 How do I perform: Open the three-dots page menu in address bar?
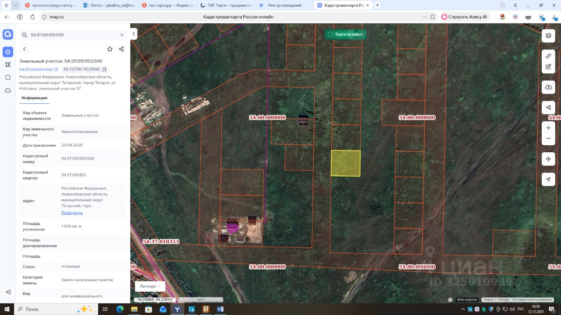pyautogui.click(x=424, y=17)
